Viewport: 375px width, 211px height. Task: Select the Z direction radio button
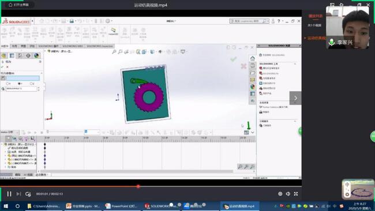pos(31,84)
